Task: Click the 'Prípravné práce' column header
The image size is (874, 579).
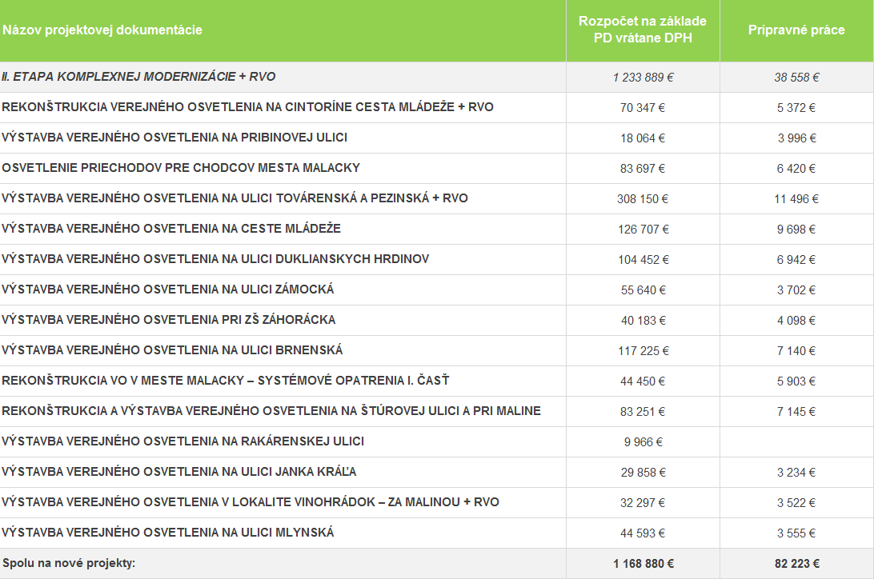Action: [796, 30]
